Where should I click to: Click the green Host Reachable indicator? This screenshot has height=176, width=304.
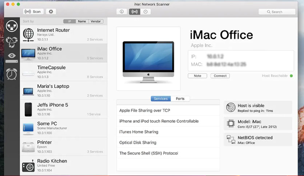(291, 76)
